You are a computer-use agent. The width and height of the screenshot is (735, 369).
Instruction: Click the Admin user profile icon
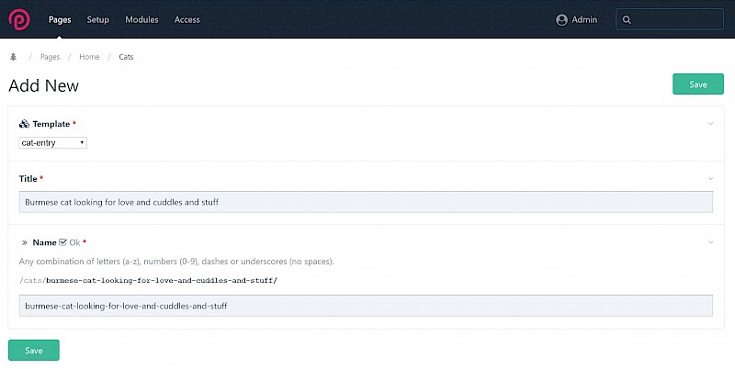(x=561, y=19)
